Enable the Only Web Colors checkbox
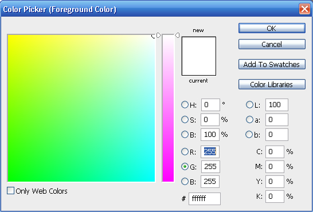The width and height of the screenshot is (313, 212). pos(10,190)
